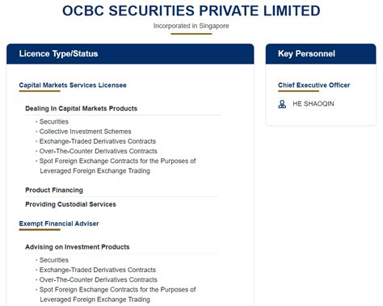Viewport: 383px width, 306px height.
Task: Open the Capital Markets Services Licensee heading
Action: point(73,86)
